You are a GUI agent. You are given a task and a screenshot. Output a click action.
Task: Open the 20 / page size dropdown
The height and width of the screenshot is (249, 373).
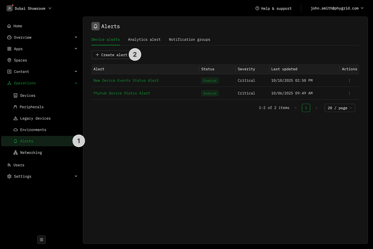340,108
